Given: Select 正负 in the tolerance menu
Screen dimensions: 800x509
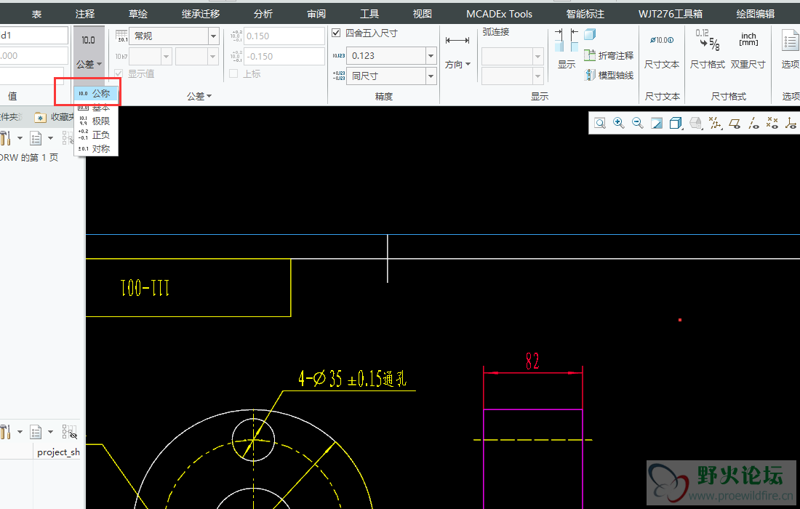Looking at the screenshot, I should pyautogui.click(x=96, y=135).
